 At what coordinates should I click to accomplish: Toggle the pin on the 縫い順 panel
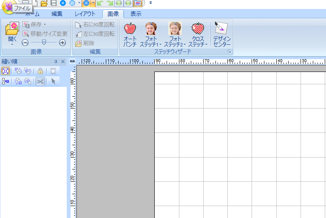coord(55,62)
